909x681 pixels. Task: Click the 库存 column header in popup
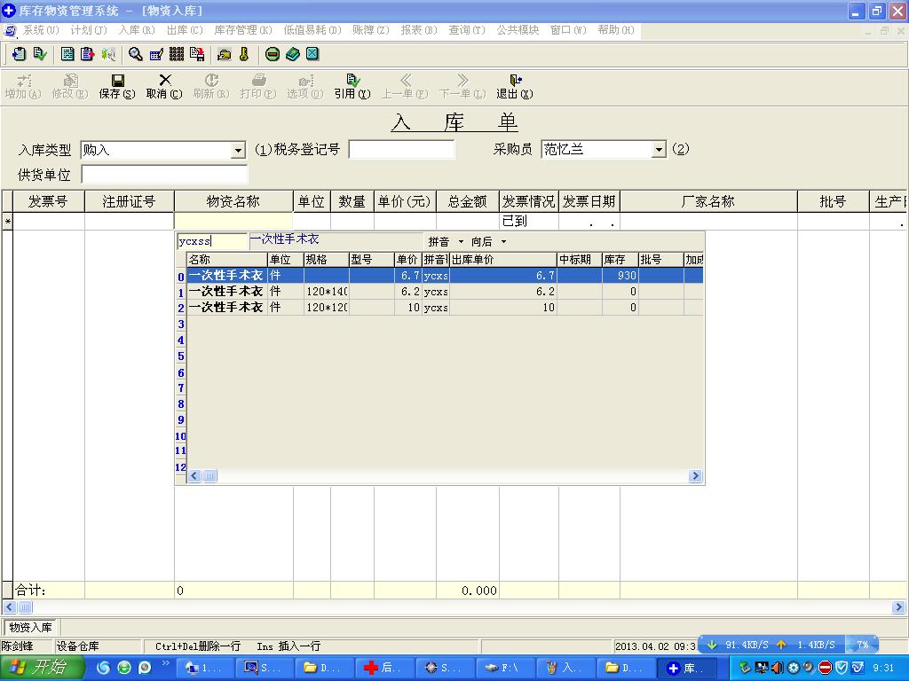620,260
